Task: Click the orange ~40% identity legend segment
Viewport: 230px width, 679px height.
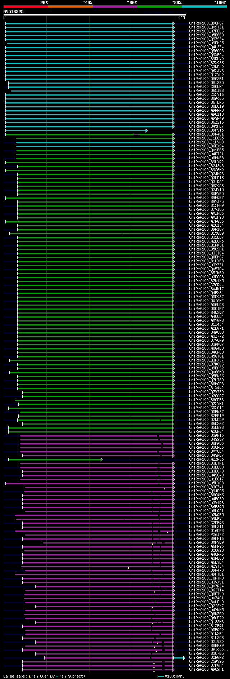Action: tap(70, 6)
